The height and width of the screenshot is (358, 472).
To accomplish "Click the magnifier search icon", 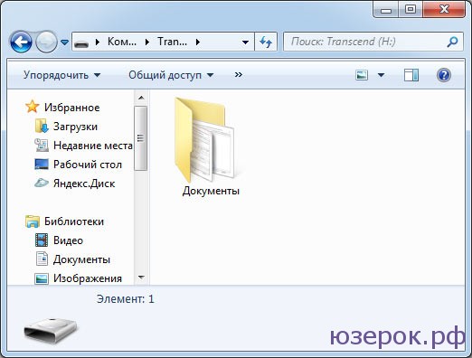I will (x=452, y=42).
